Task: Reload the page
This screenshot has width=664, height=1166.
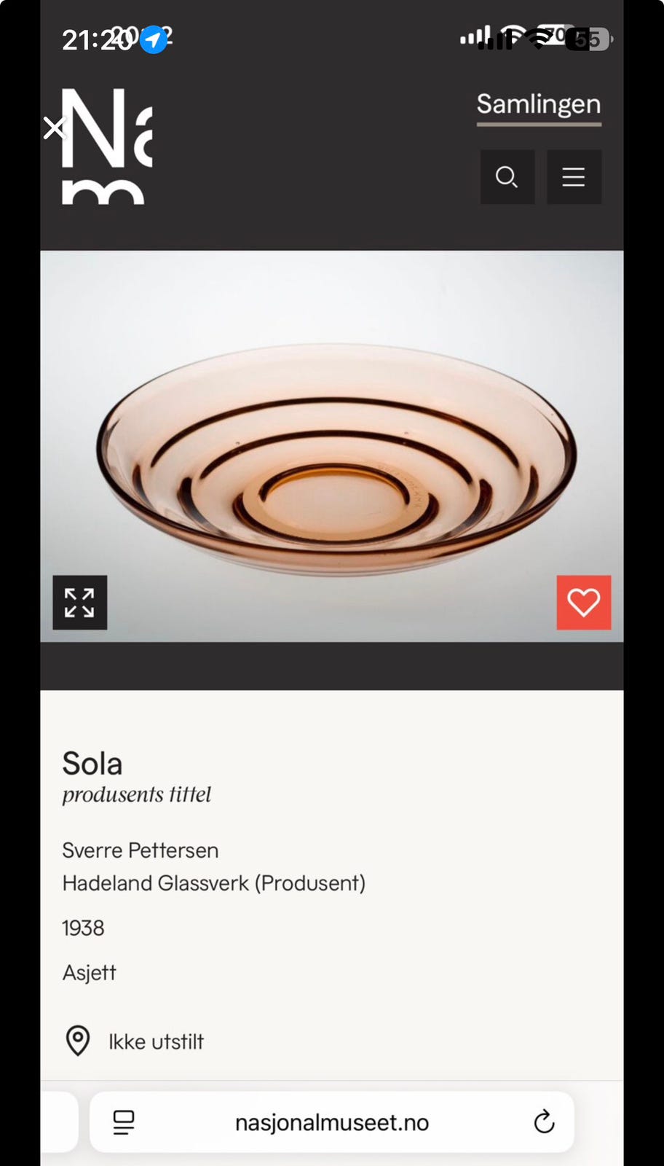Action: (x=544, y=1122)
